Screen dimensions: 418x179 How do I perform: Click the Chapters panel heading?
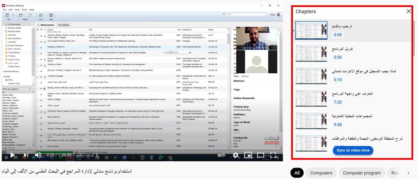(x=306, y=11)
